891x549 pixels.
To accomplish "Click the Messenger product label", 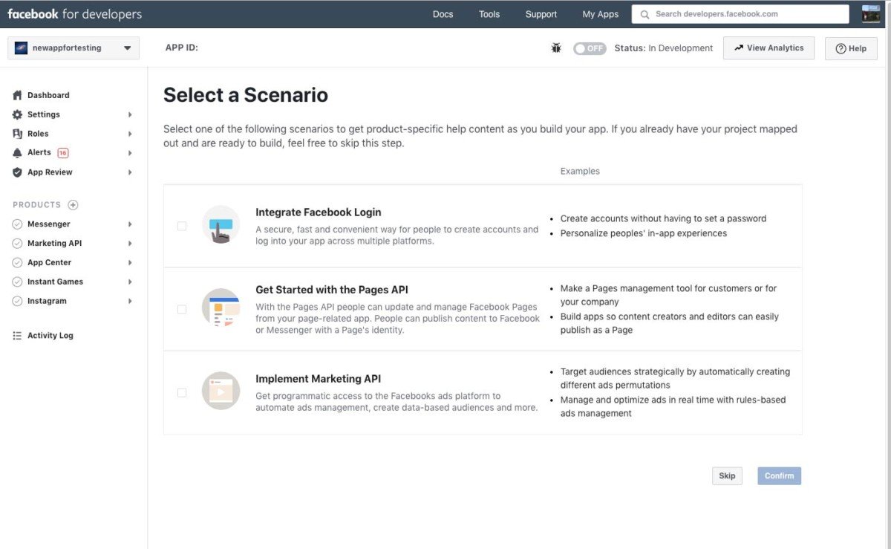I will 49,224.
